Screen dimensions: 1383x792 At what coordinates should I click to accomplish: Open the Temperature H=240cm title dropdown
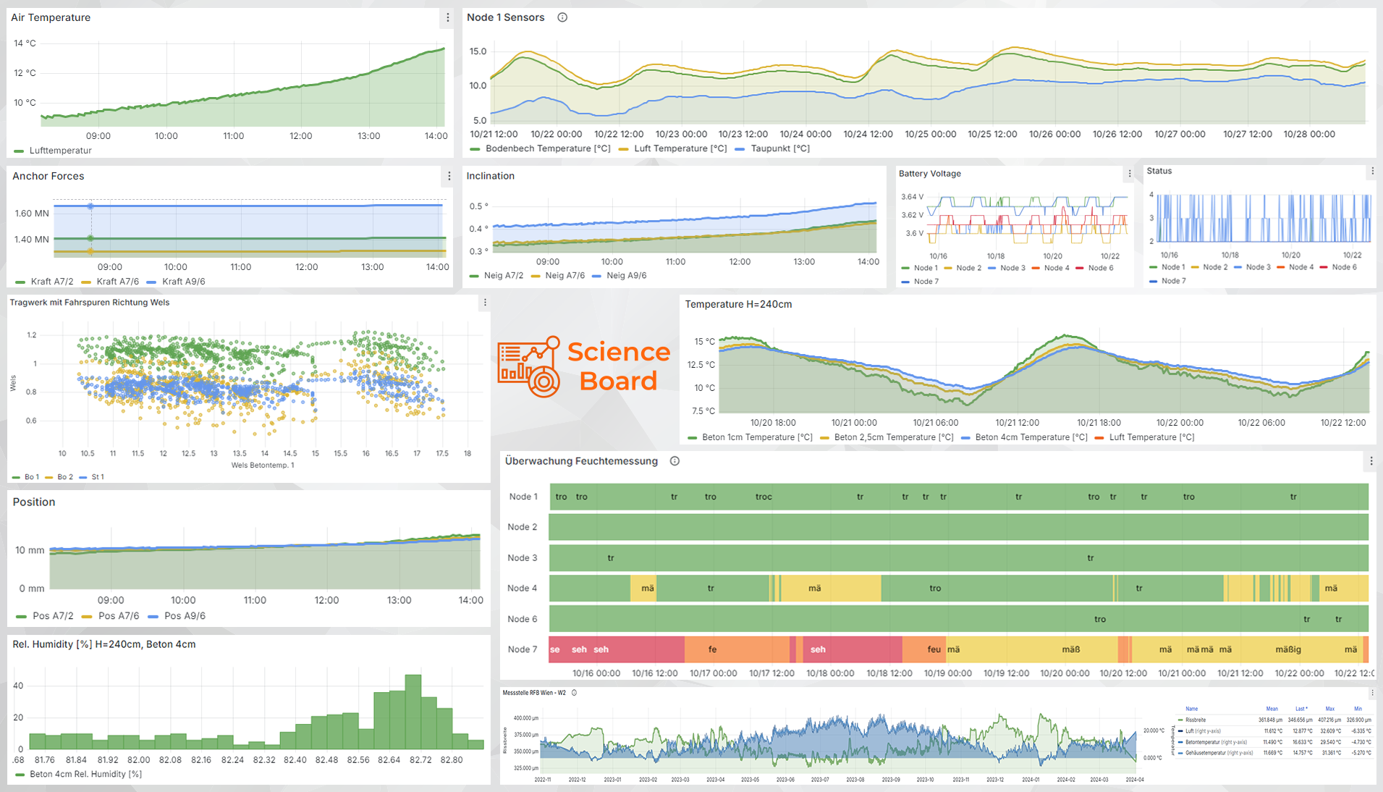[x=739, y=304]
